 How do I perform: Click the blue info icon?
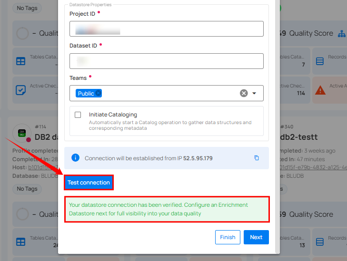coord(75,158)
